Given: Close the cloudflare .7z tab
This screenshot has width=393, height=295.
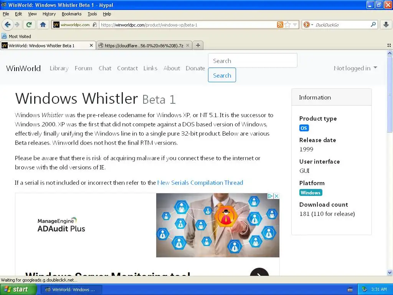Looking at the screenshot, I should (x=187, y=45).
